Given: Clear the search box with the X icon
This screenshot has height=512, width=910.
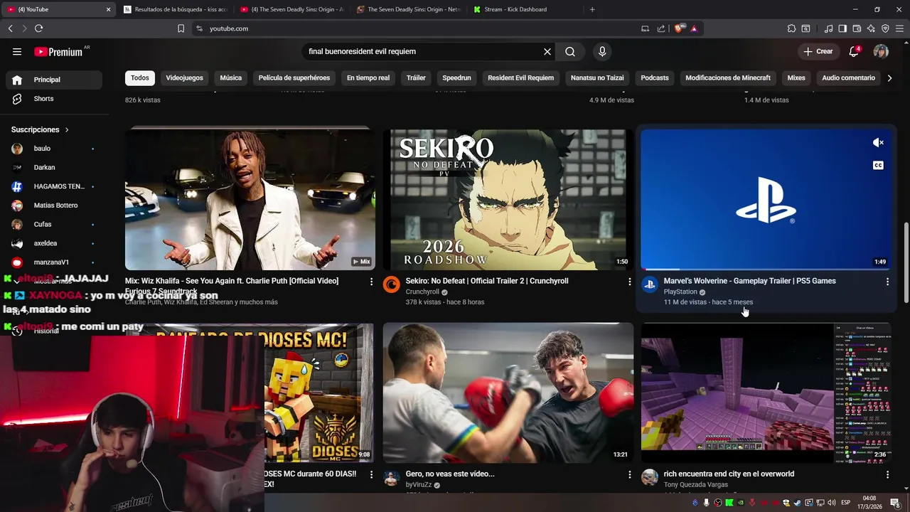Looking at the screenshot, I should click(x=547, y=51).
